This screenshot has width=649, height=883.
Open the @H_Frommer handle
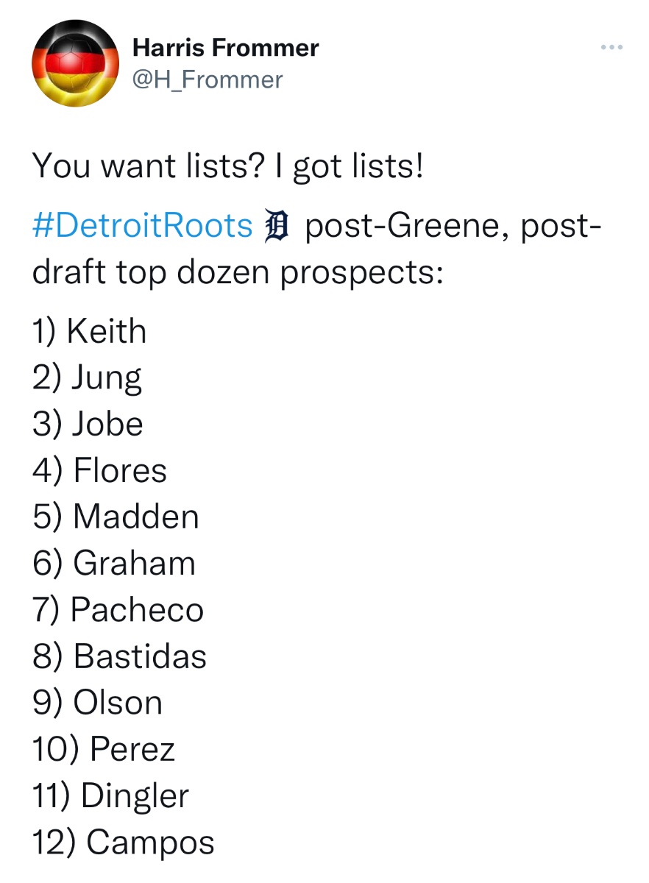click(x=207, y=79)
